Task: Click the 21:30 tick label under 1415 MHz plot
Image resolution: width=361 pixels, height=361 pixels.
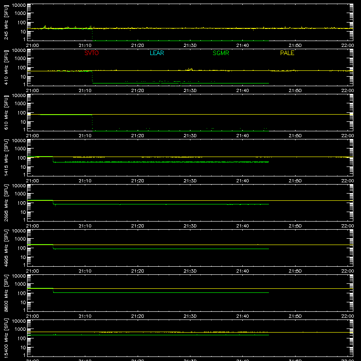Action: (x=190, y=181)
